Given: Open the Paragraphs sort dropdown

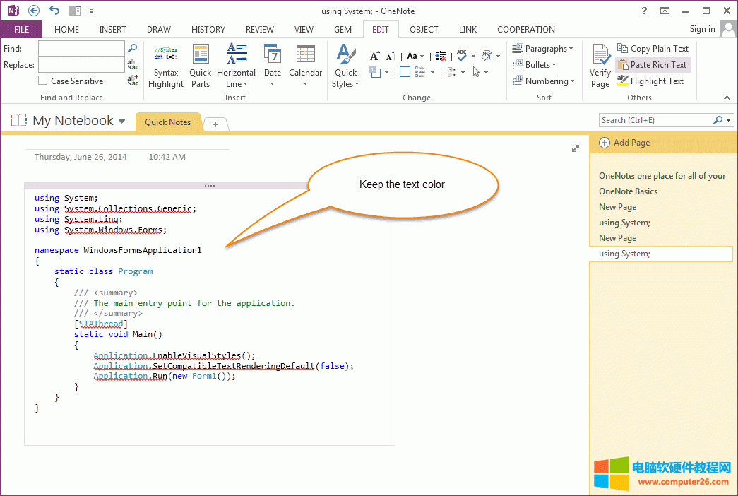Looking at the screenshot, I should click(x=543, y=49).
